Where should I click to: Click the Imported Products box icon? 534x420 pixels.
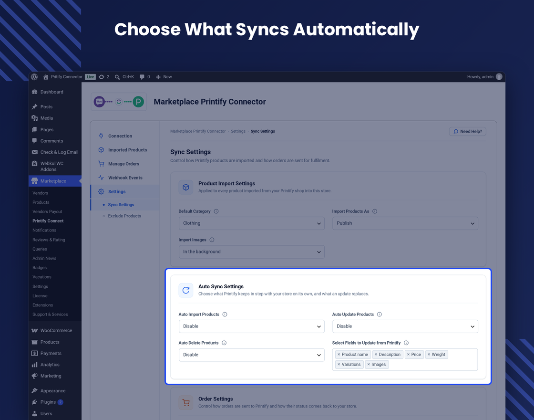tap(101, 150)
